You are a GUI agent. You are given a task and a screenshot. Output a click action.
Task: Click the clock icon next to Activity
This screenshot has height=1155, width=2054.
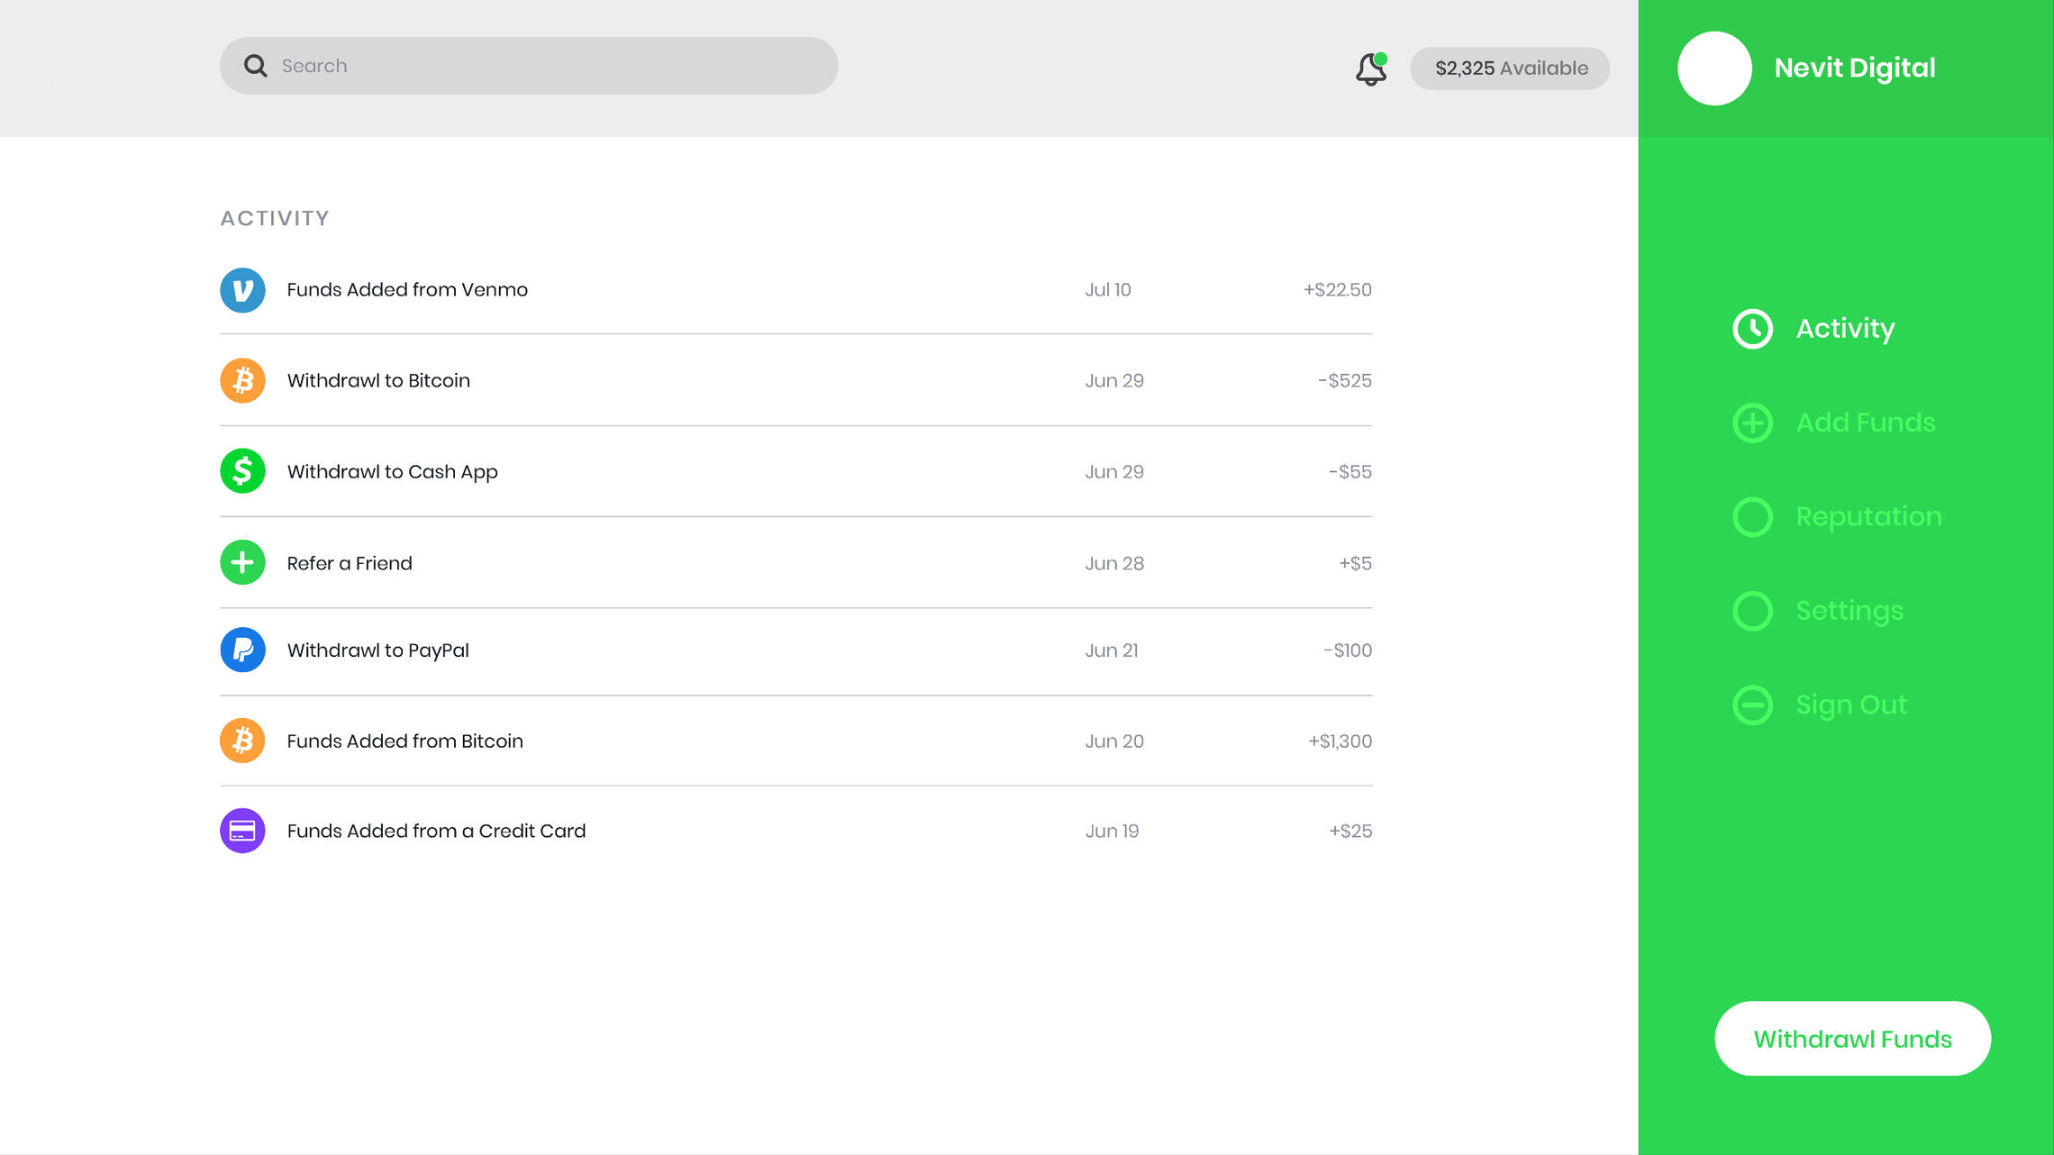coord(1752,329)
